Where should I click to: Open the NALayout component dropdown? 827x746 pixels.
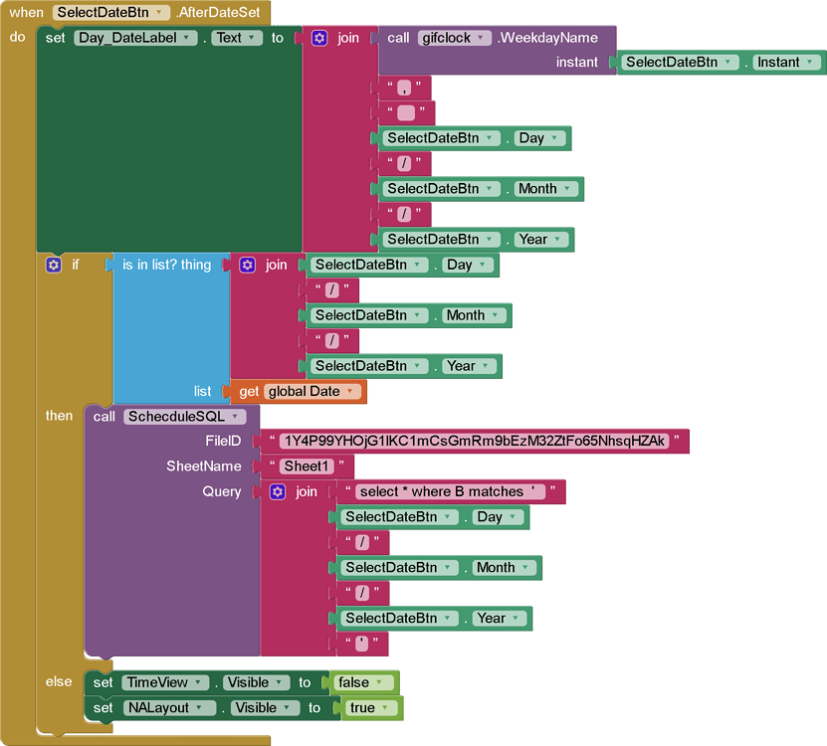[207, 708]
